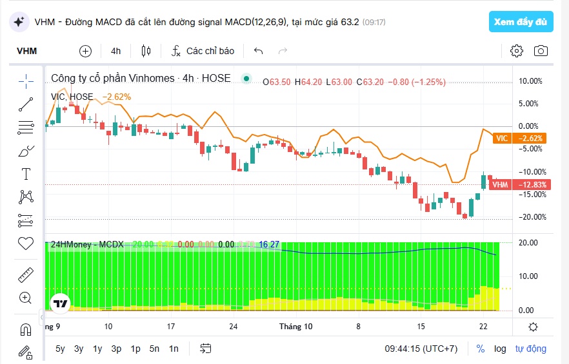569x364 pixels.
Task: Click the VIC −2.62% change in the legend
Action: coord(117,97)
